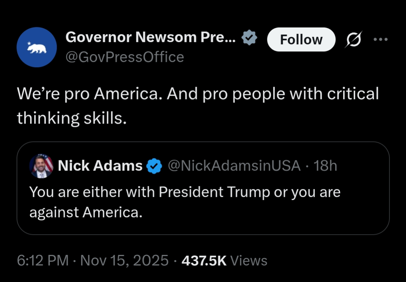
Task: Click the Views label
Action: tap(248, 260)
